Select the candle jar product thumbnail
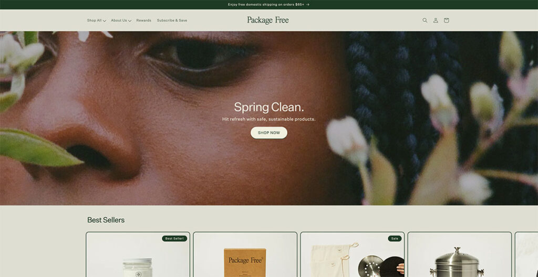The image size is (538, 277). click(138, 255)
